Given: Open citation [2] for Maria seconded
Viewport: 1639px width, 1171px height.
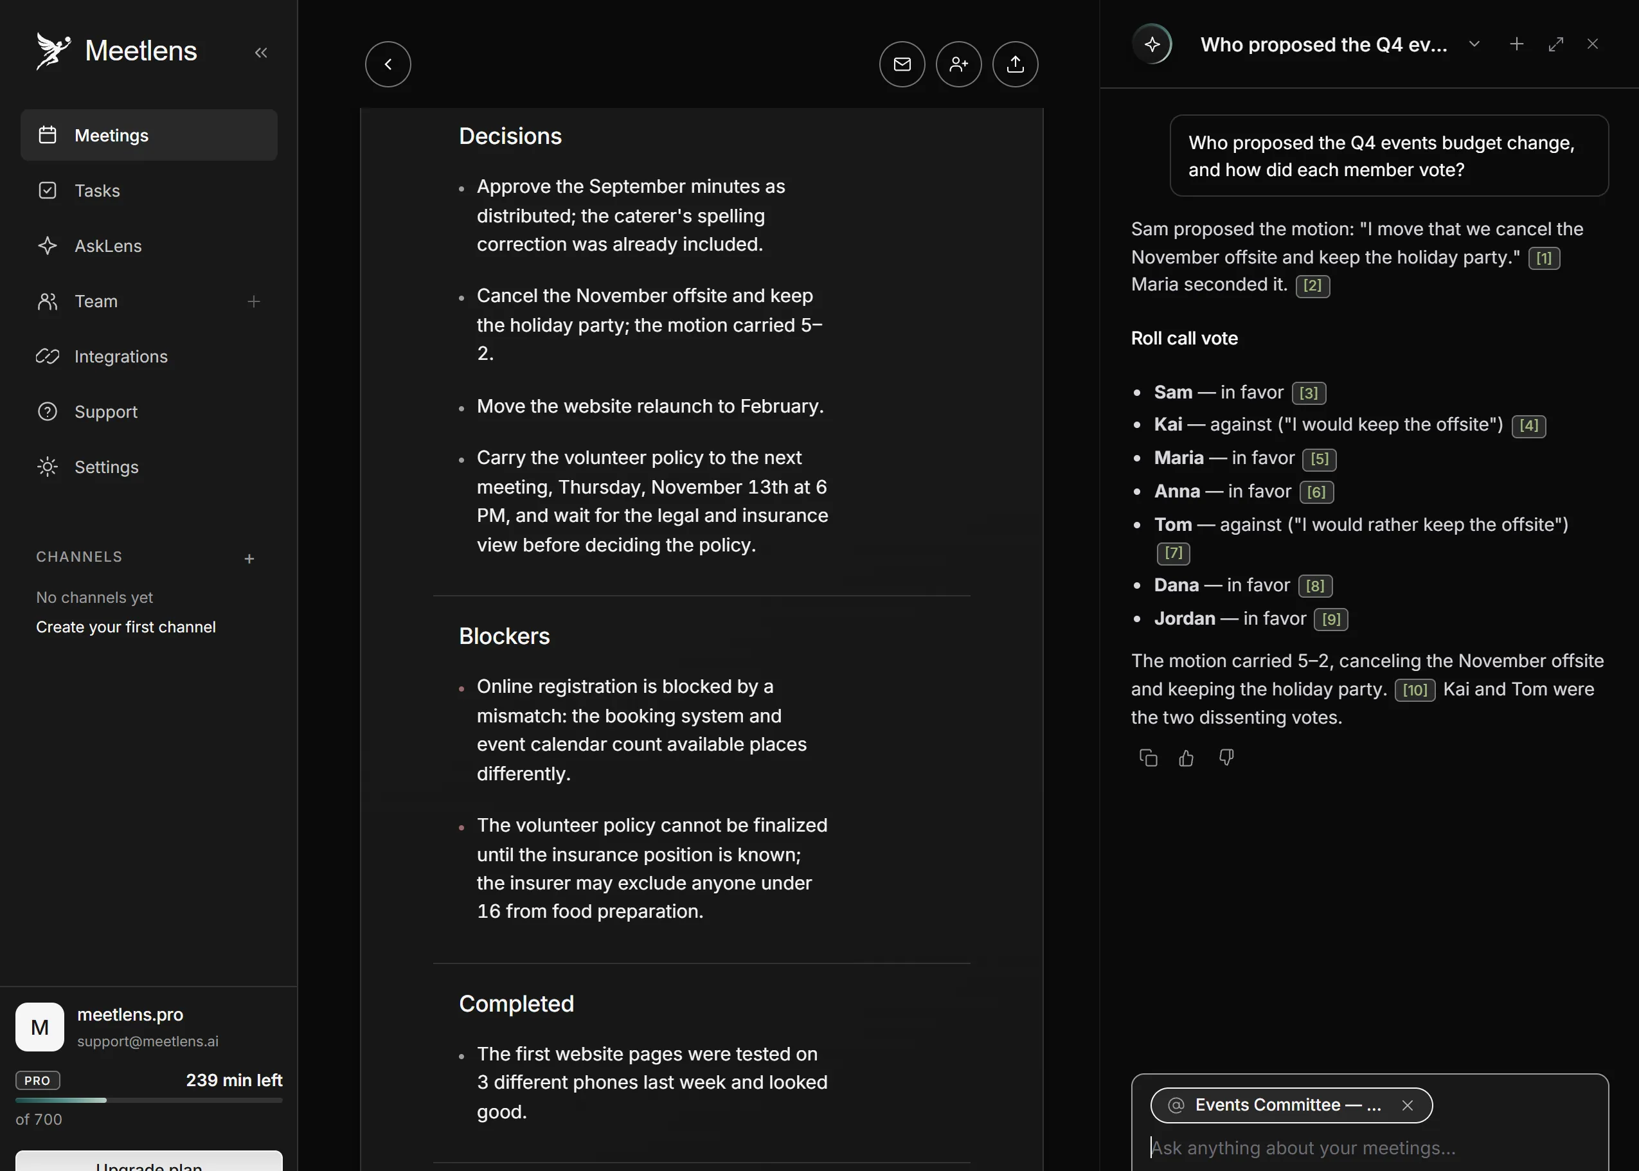Looking at the screenshot, I should tap(1312, 285).
